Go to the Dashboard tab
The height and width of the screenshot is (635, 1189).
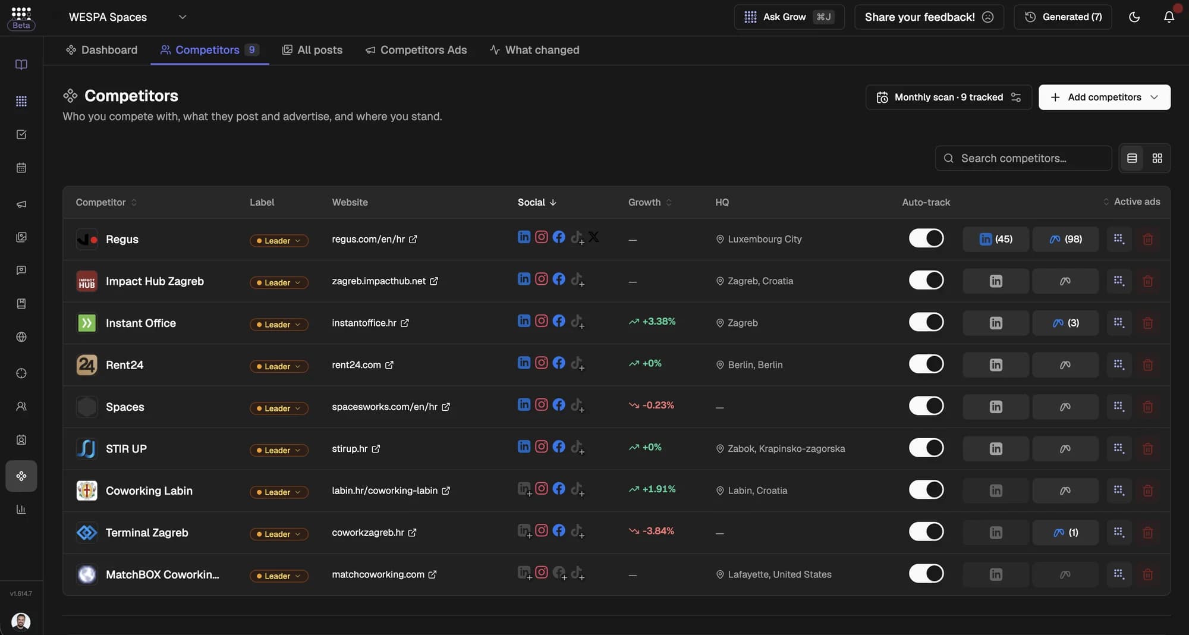click(x=102, y=50)
